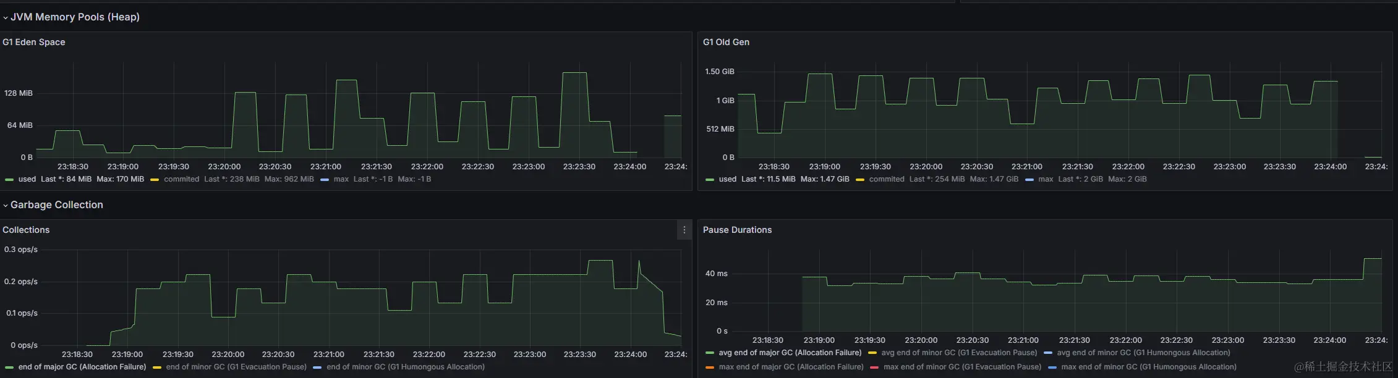Click green swatch beside 'used' in G1 Old Gen legend
Viewport: 1398px width, 378px height.
710,180
